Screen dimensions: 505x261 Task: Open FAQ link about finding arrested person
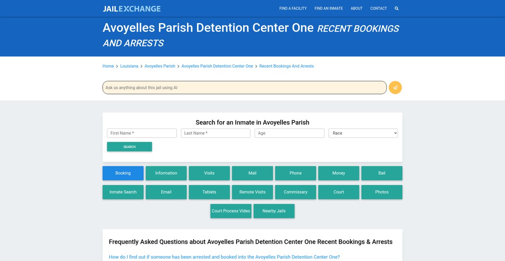(224, 257)
